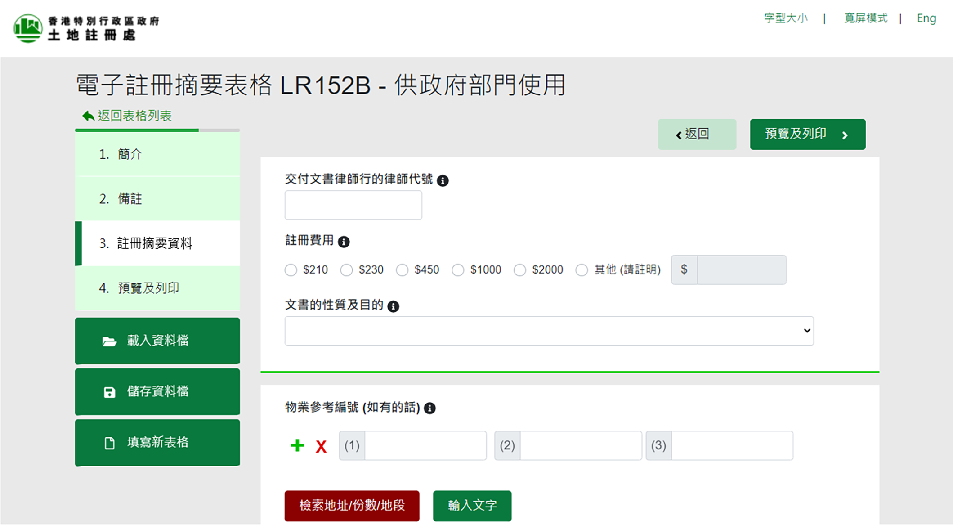The width and height of the screenshot is (953, 525).
Task: Select the $450 registration fee
Action: click(402, 270)
